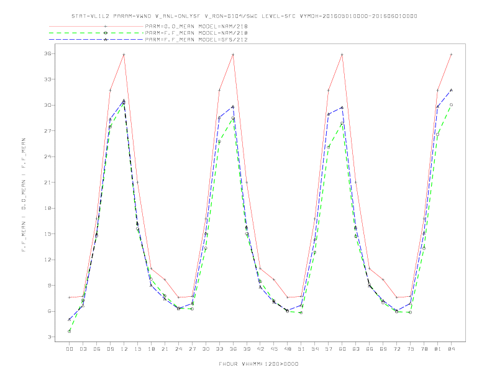Click the x-axis label FHOUR VHHMM:1200>0000
The width and height of the screenshot is (492, 380).
point(258,364)
